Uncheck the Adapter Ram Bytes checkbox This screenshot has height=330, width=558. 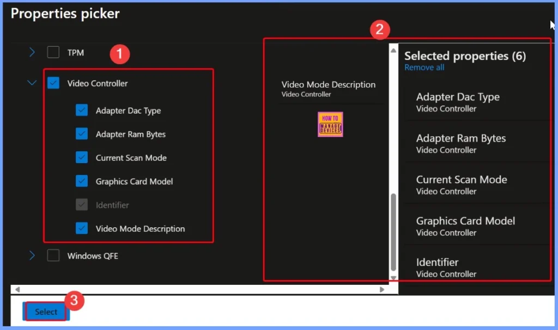tap(82, 134)
